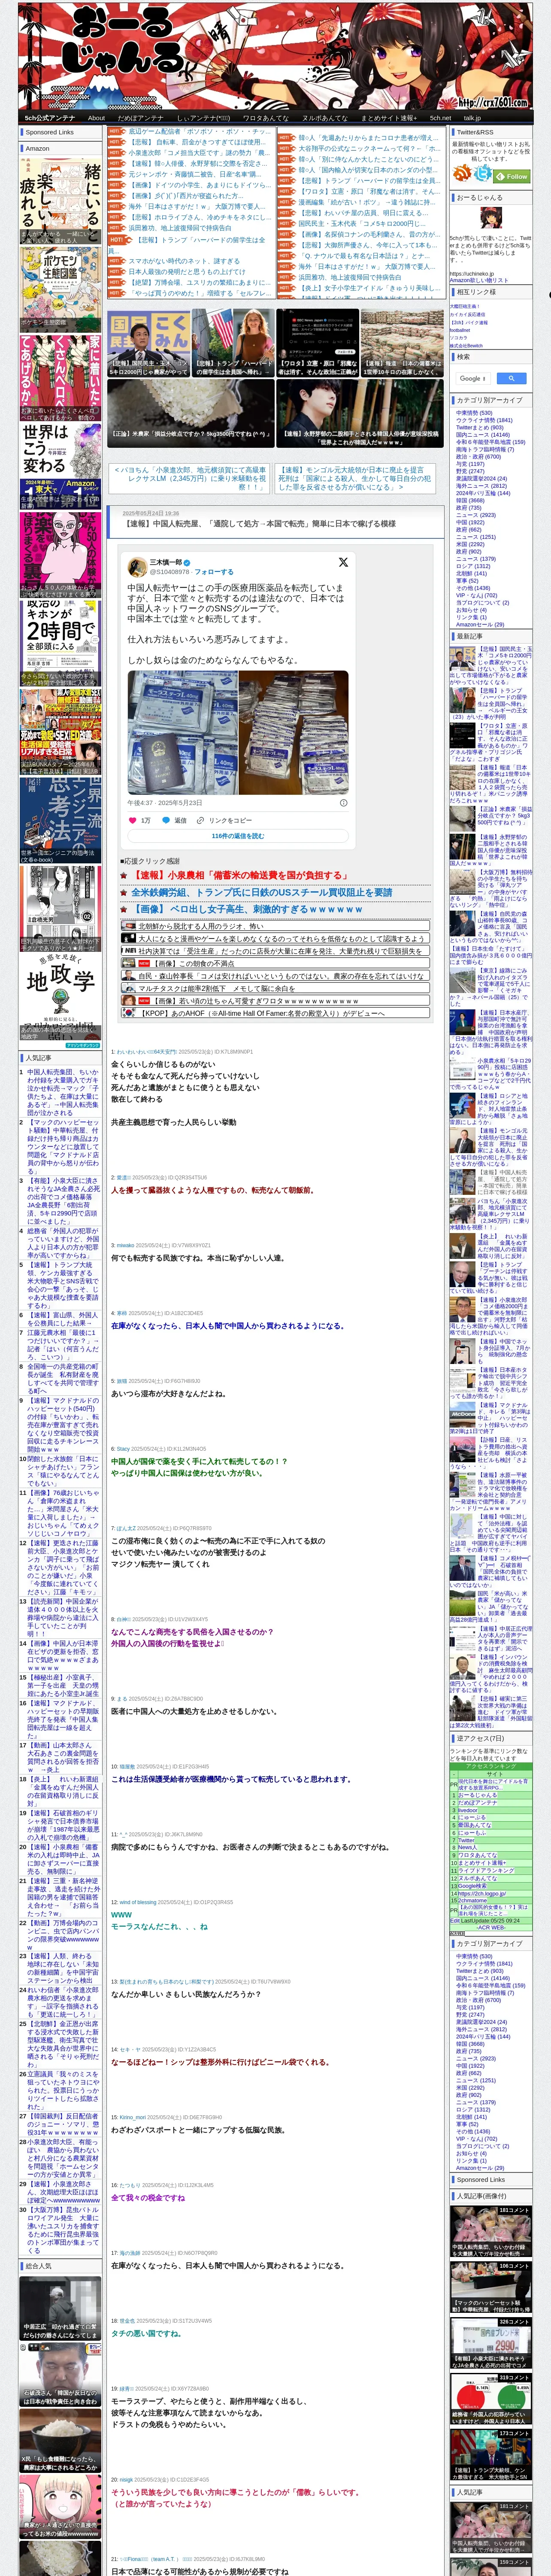Open the 国民民主 玉木 top article thumbnail
Image resolution: width=551 pixels, height=2576 pixels.
148,342
